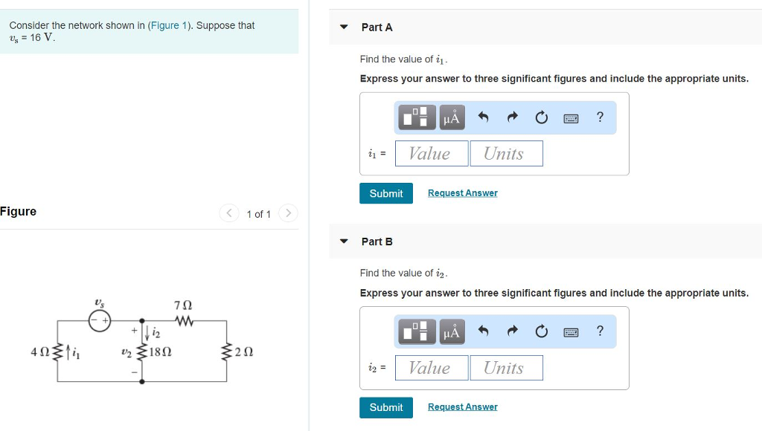Viewport: 762px width, 431px height.
Task: Open the equation template icon in Part A
Action: [417, 117]
